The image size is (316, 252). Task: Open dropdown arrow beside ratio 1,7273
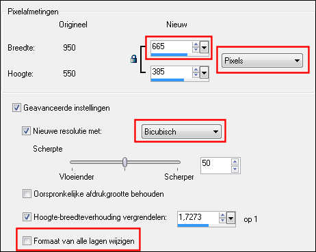click(x=231, y=219)
